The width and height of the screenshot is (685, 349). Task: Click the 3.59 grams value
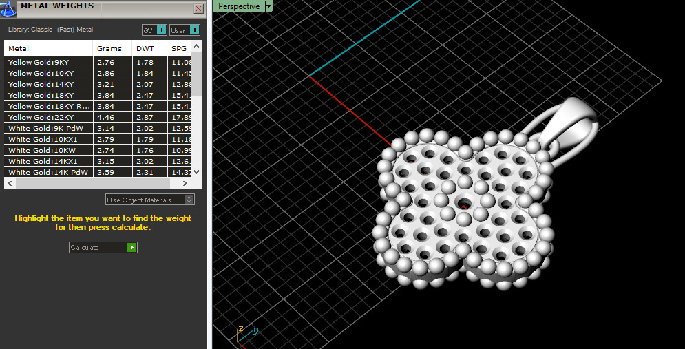(106, 172)
